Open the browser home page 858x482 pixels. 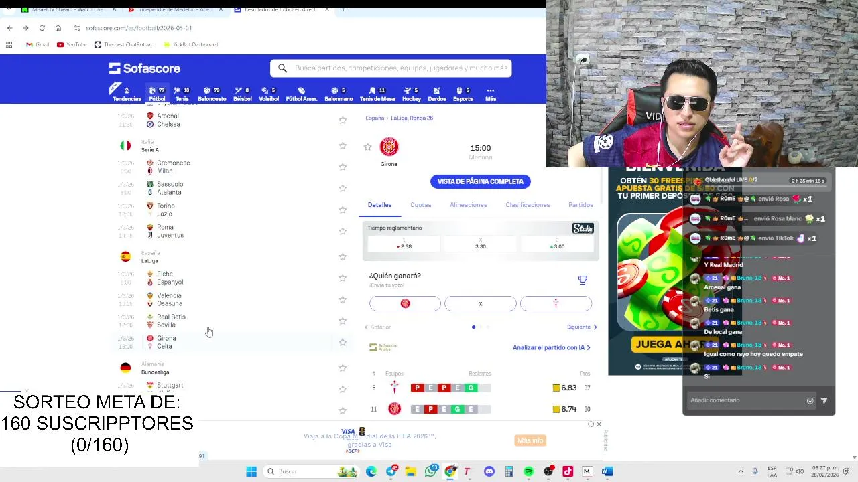tap(58, 28)
